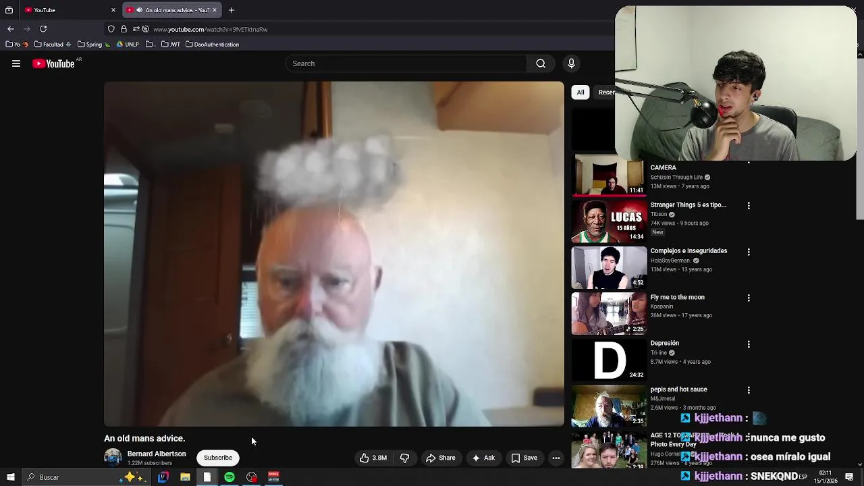The image size is (864, 486).
Task: Like the video with 3.8M likes
Action: 373,458
